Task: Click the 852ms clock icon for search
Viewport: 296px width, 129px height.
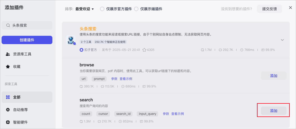Action: [120, 121]
